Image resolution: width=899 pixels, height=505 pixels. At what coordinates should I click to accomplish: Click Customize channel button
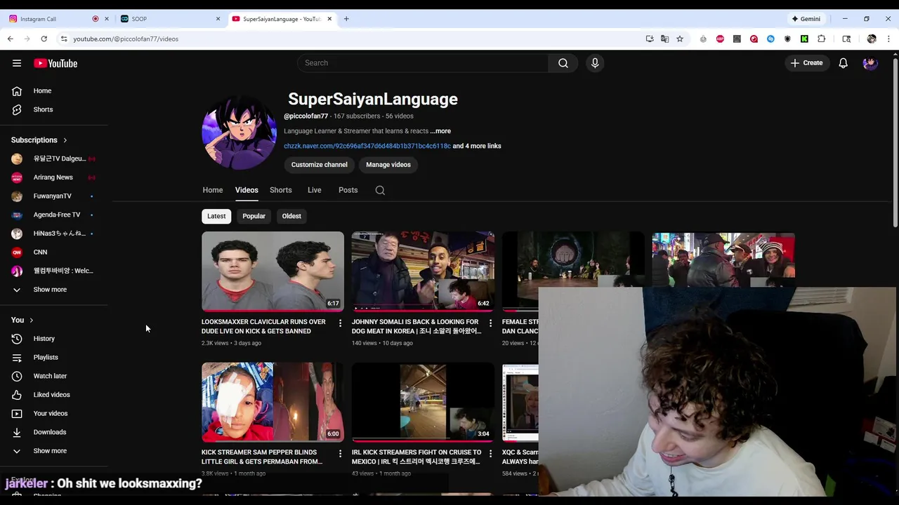pos(320,165)
